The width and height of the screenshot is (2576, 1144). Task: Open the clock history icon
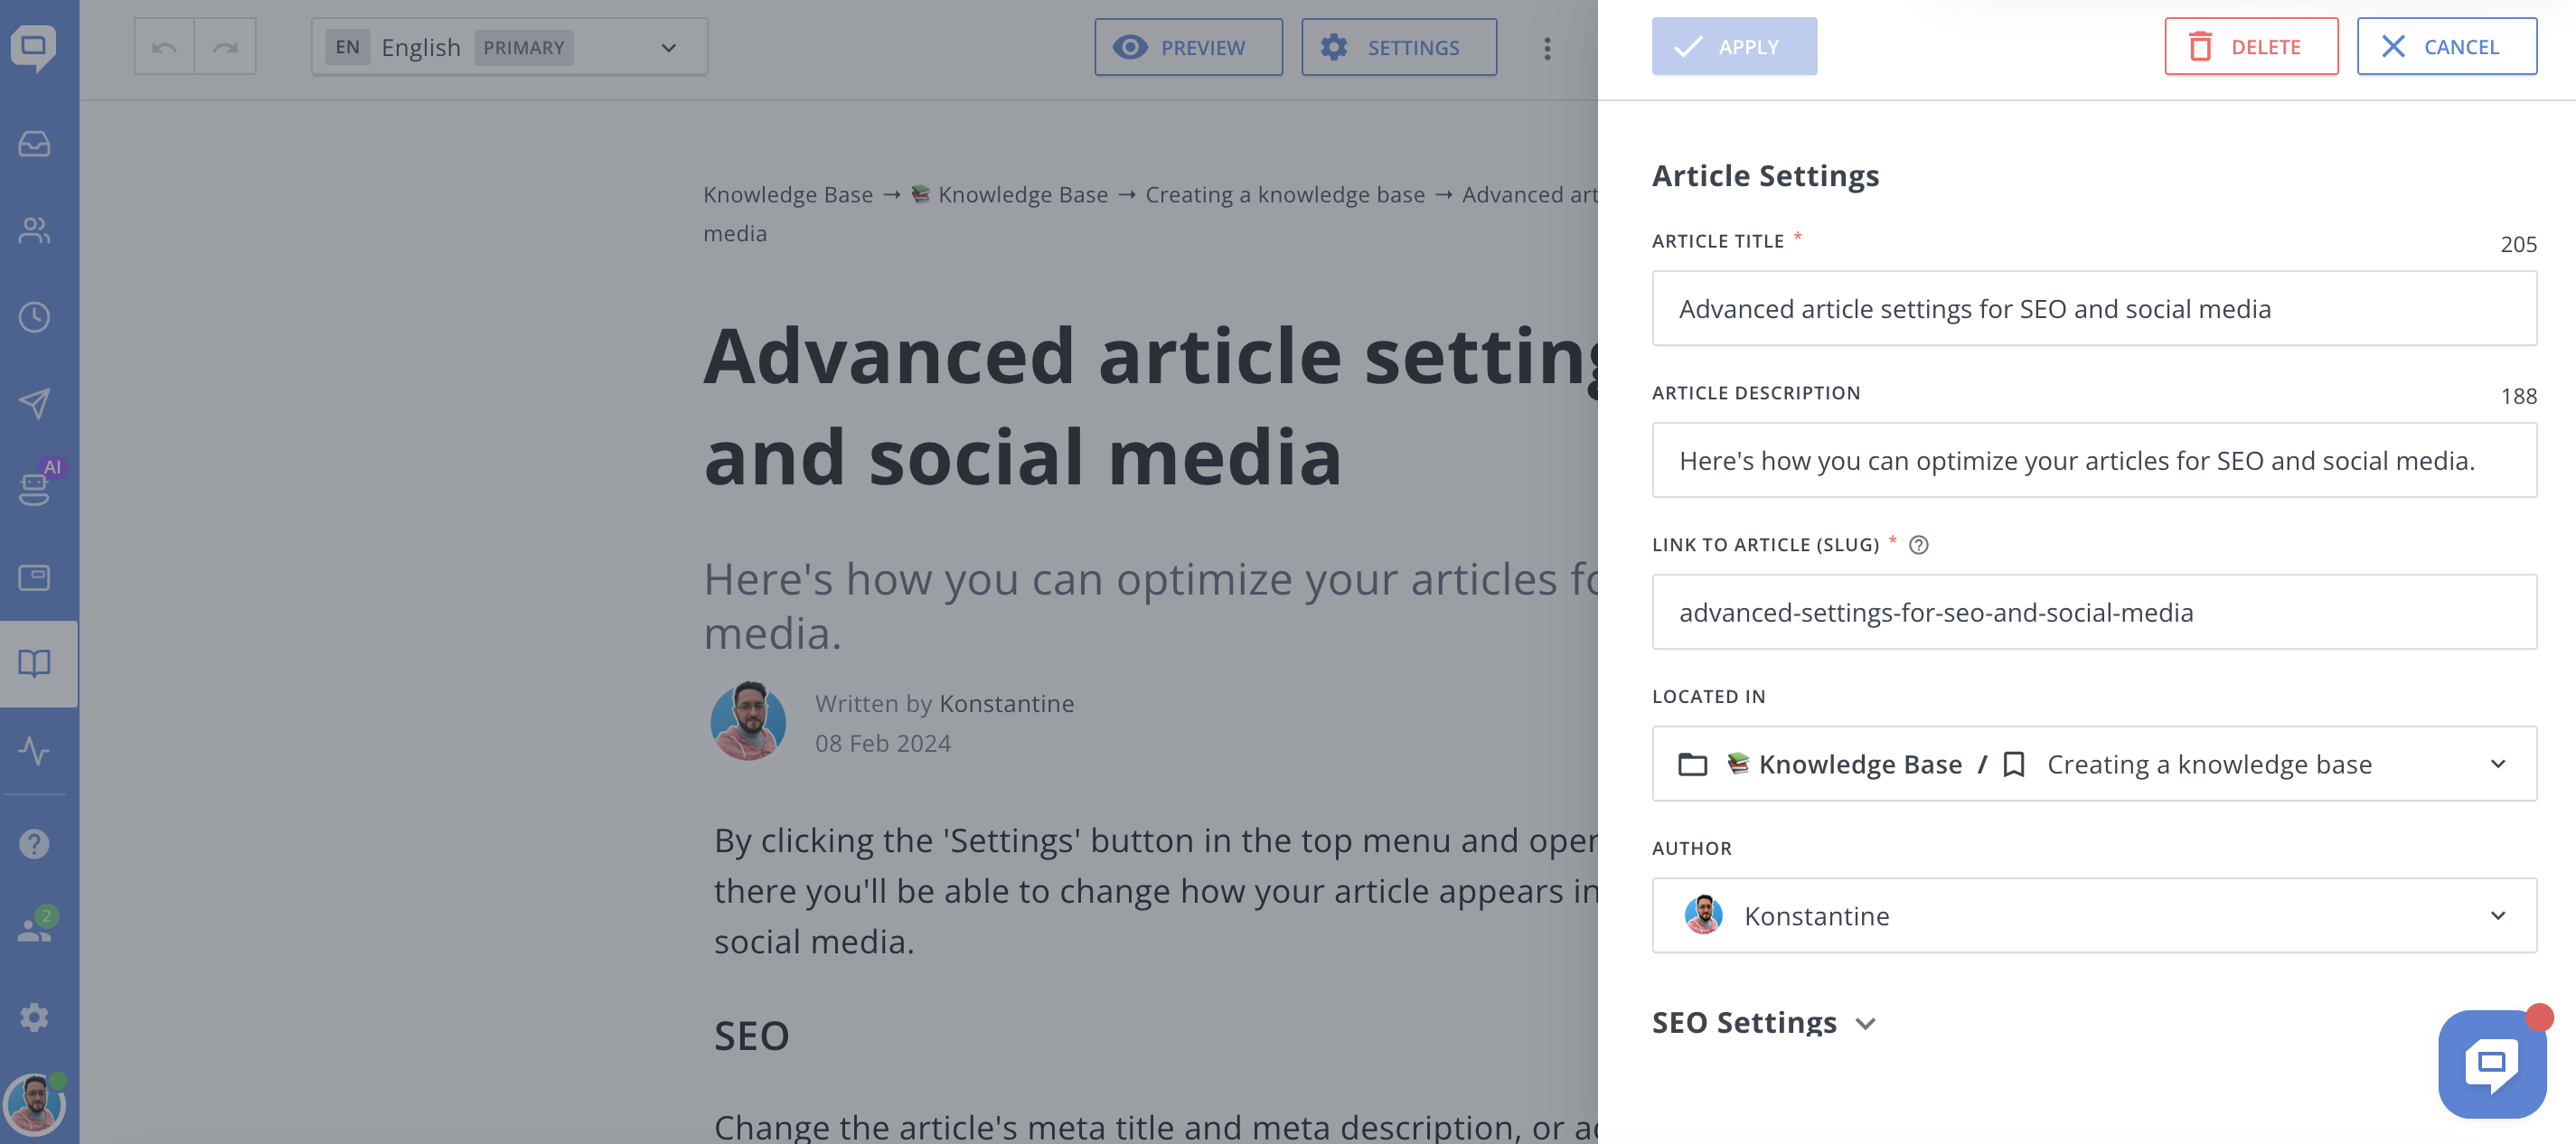tap(35, 317)
